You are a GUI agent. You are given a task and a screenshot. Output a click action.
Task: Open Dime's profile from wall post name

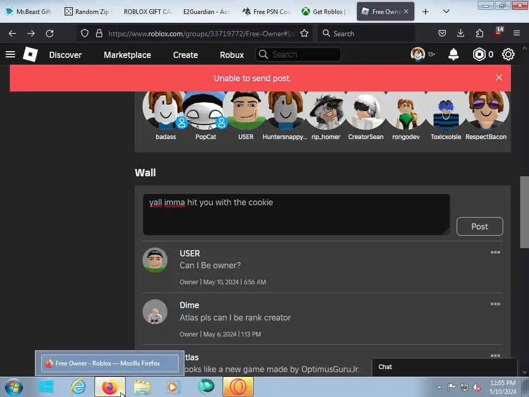tap(189, 305)
